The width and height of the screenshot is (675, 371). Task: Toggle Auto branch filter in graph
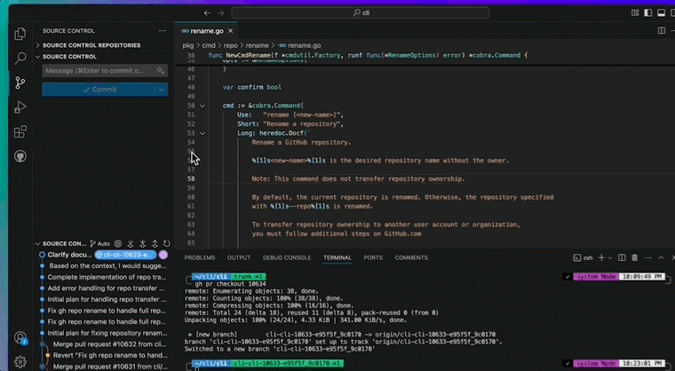coord(99,243)
